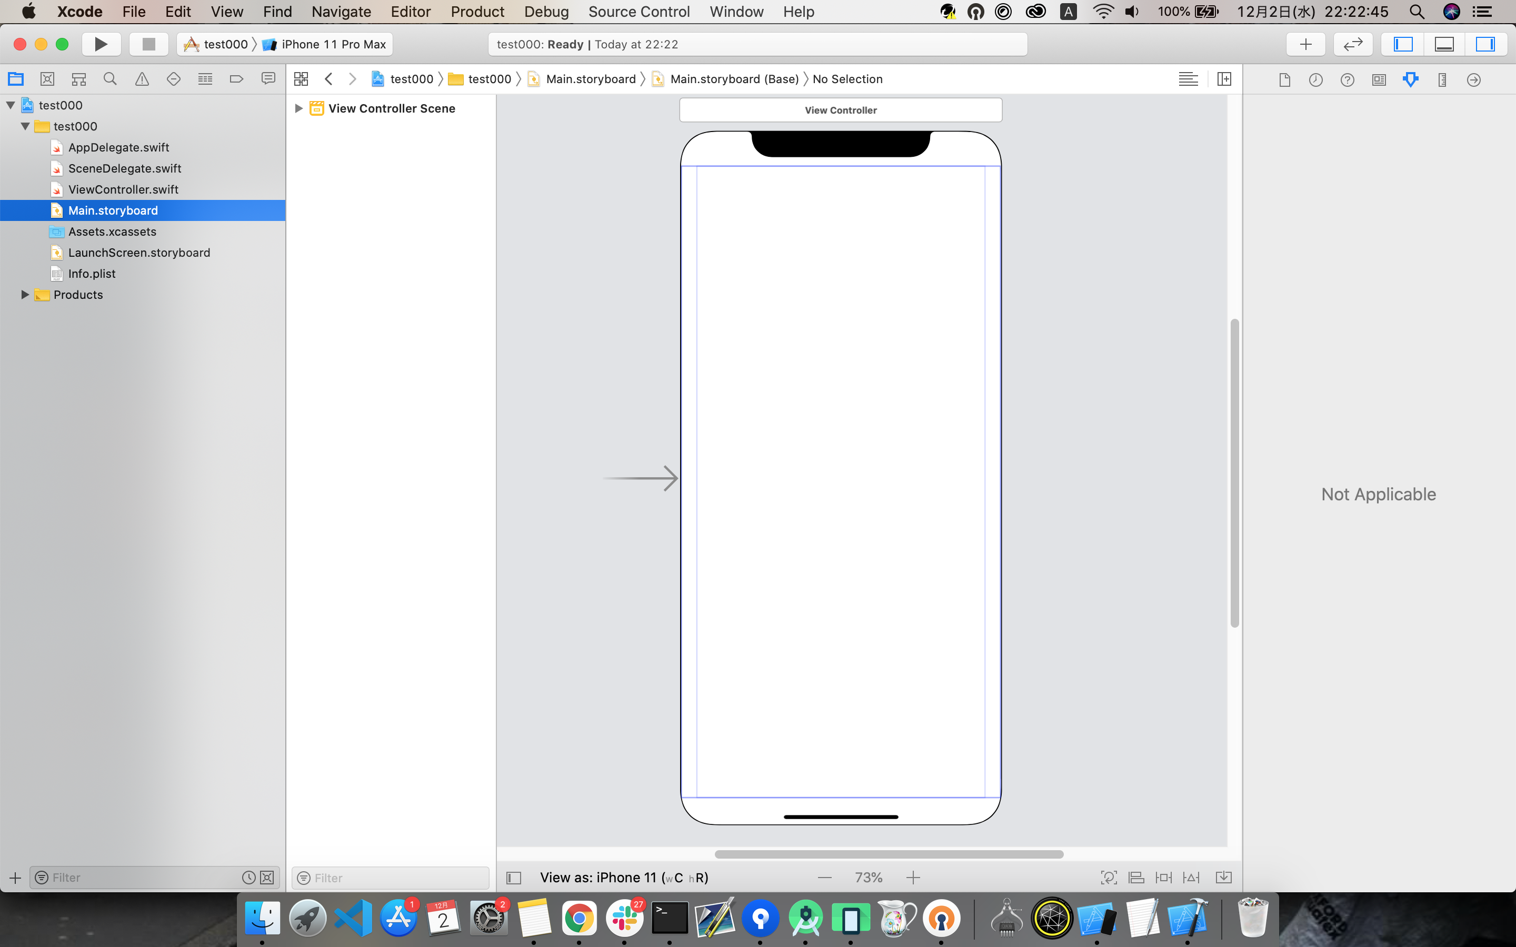The image size is (1516, 947).
Task: Collapse the test000 group folder
Action: tap(26, 126)
